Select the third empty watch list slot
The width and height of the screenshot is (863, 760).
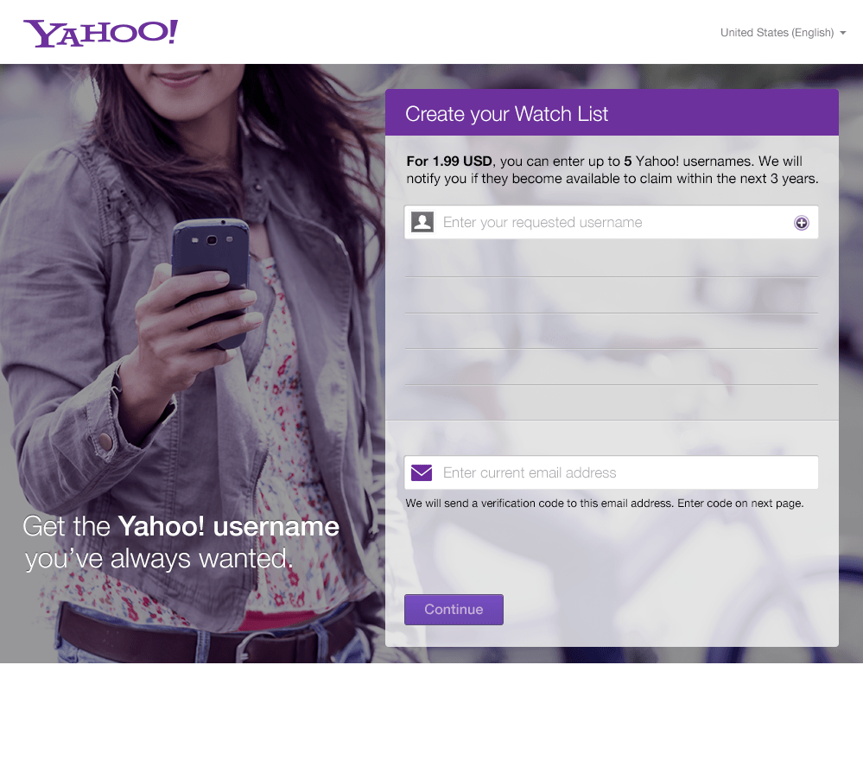click(x=611, y=331)
